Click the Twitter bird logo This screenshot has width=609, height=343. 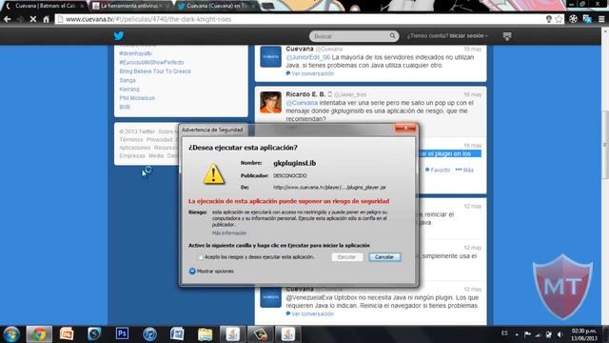pos(119,36)
